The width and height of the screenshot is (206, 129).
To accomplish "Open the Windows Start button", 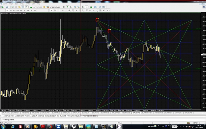I will [x=3, y=127].
